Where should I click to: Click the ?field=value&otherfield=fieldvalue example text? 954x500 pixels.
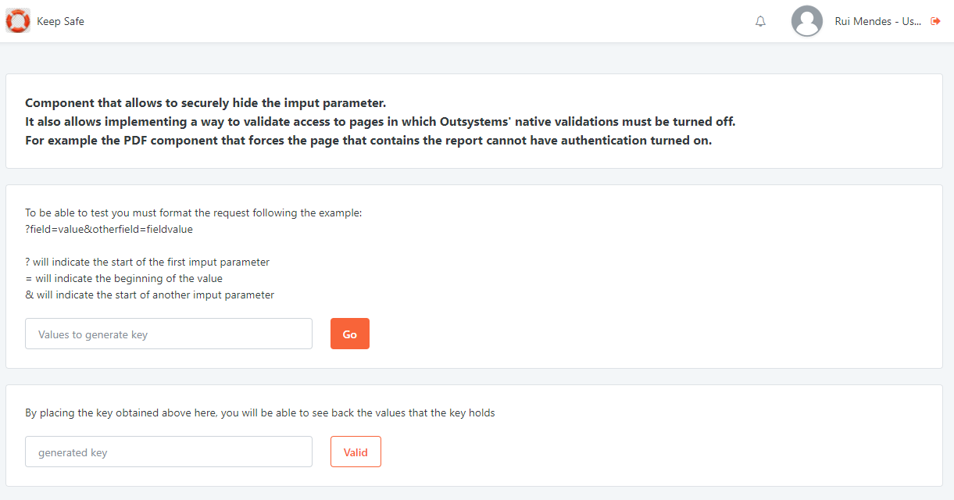click(109, 230)
